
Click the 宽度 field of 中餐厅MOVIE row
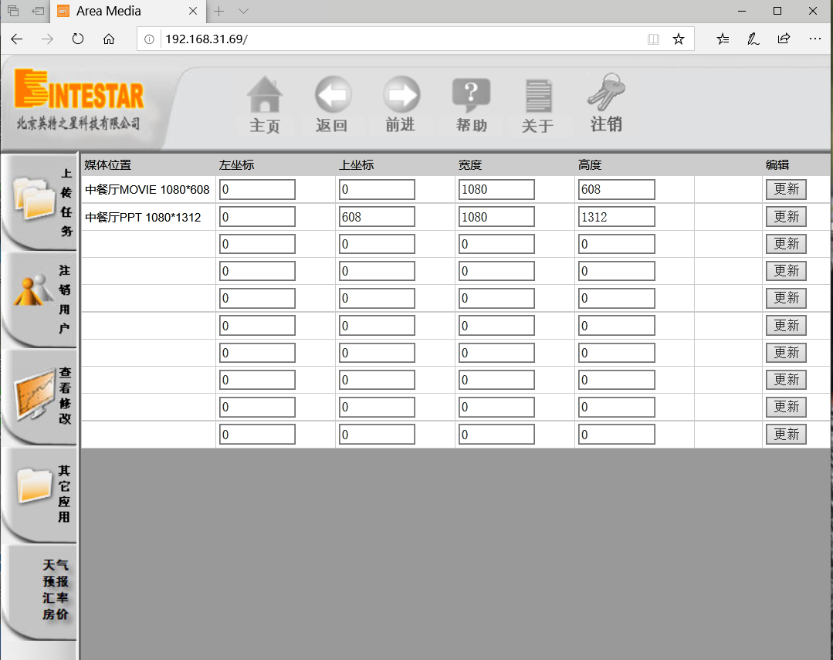496,189
